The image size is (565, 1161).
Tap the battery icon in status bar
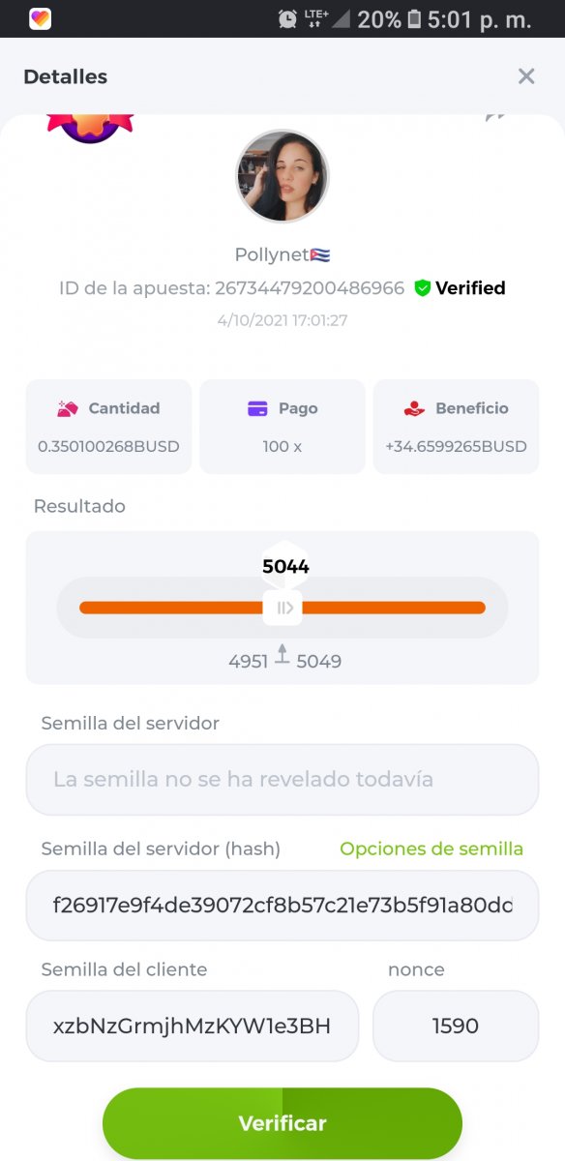tap(414, 18)
